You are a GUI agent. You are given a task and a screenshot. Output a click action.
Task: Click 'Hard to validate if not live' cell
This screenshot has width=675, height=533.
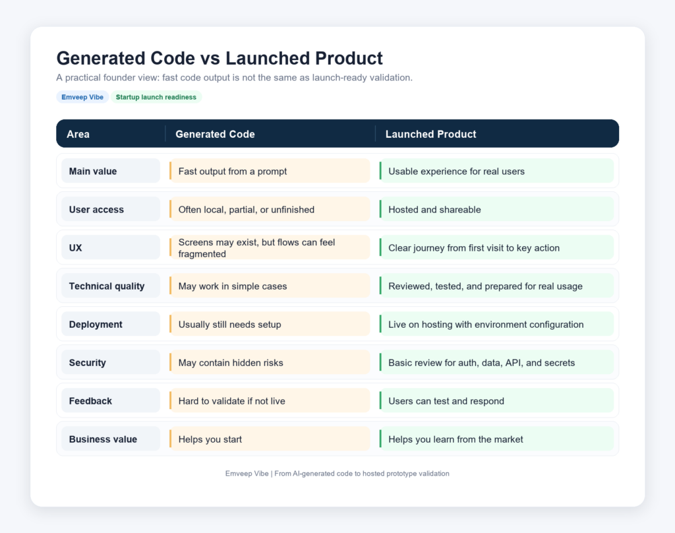pos(270,400)
